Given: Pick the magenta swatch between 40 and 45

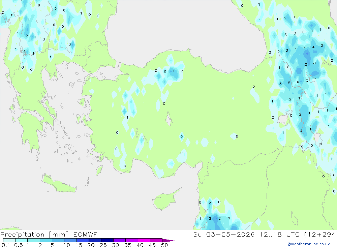Looking at the screenshot, I should coord(144,240).
